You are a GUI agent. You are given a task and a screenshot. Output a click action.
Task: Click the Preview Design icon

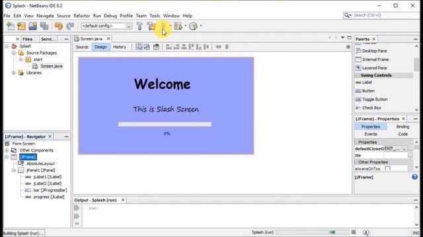(x=156, y=47)
